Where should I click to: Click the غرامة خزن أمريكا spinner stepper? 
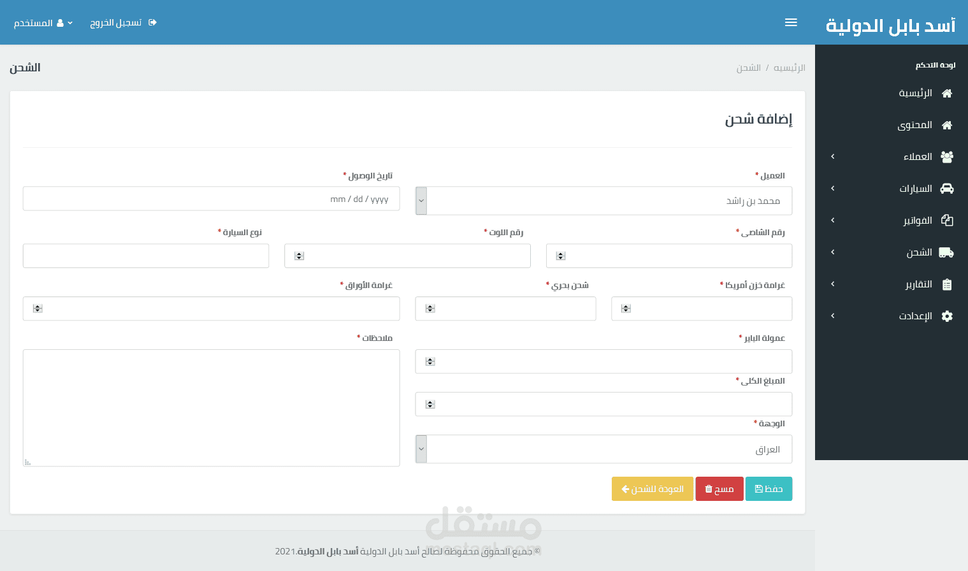[626, 308]
